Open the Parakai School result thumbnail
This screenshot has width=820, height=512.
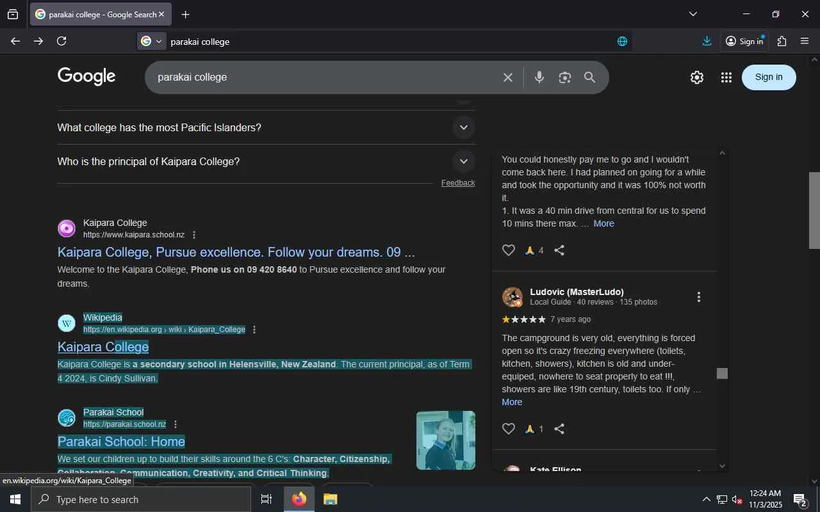click(446, 440)
